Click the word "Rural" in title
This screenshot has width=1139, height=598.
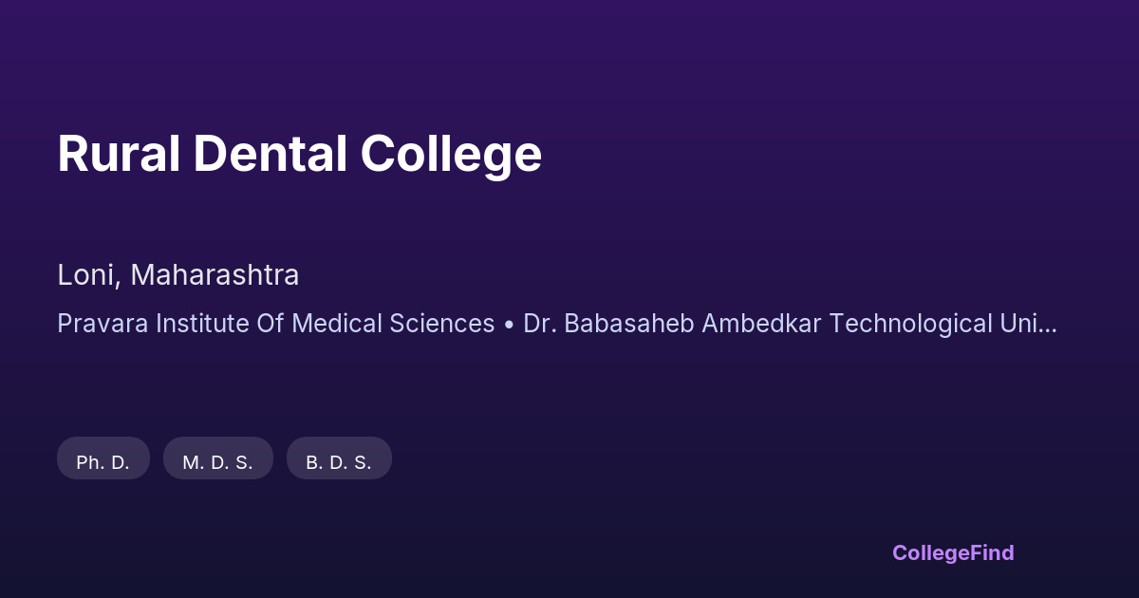tap(119, 154)
